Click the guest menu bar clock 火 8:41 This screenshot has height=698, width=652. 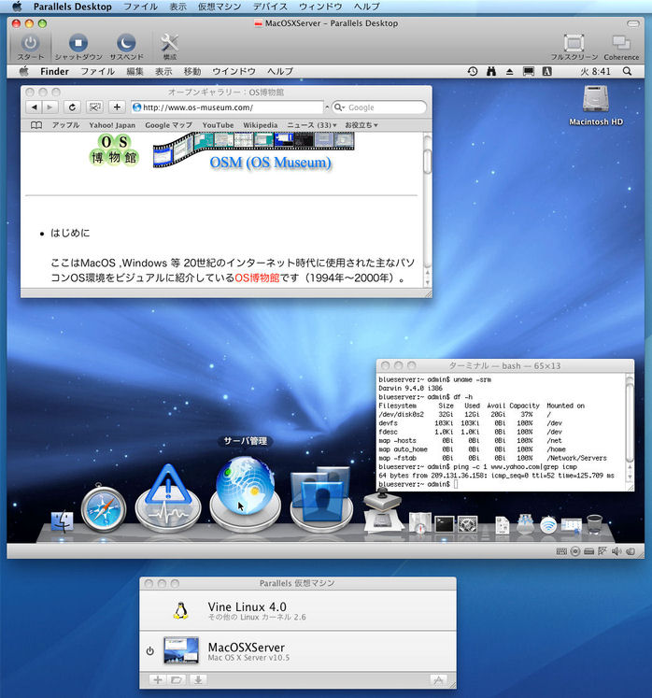pyautogui.click(x=595, y=71)
